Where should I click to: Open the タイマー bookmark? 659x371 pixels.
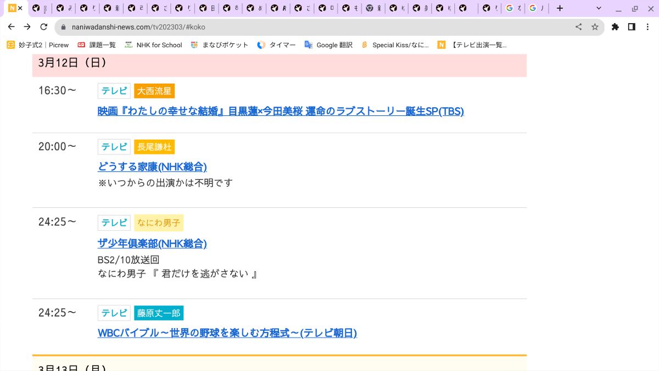[x=276, y=45]
